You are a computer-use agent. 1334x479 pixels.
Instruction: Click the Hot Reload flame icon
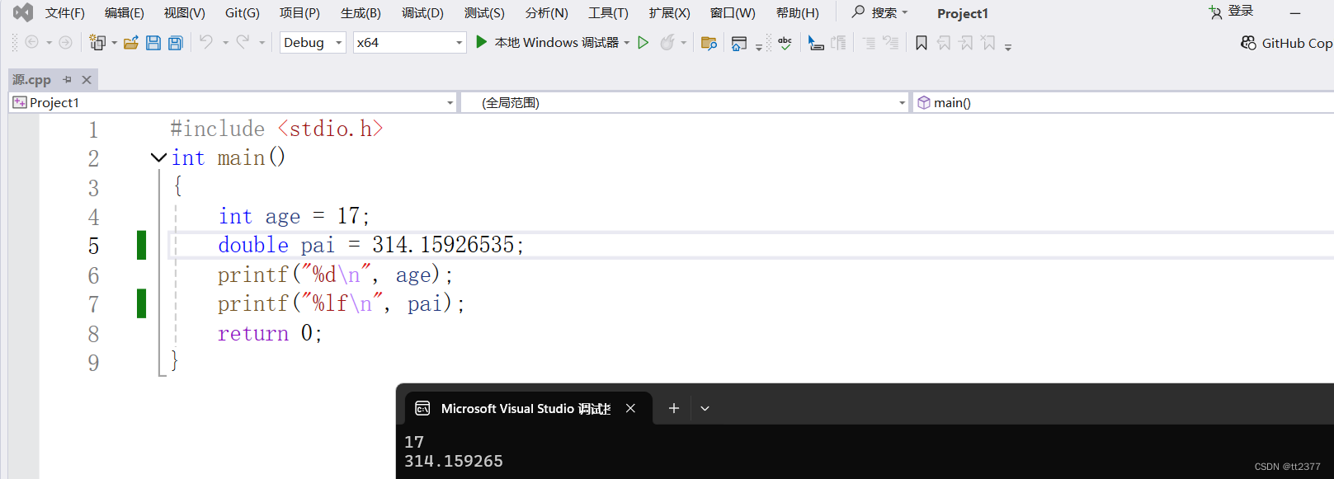pos(667,42)
